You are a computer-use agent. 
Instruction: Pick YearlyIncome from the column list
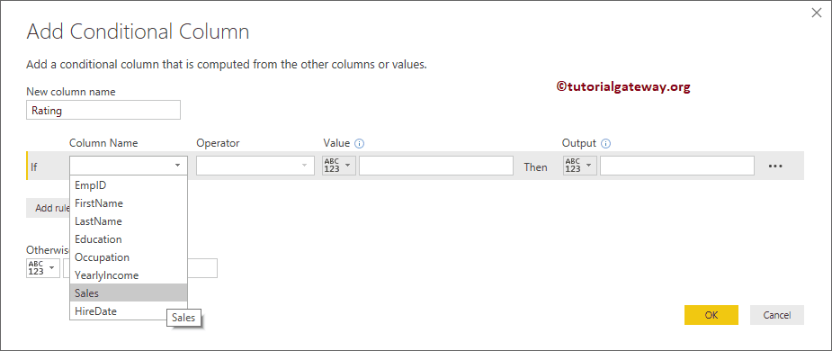click(x=129, y=275)
